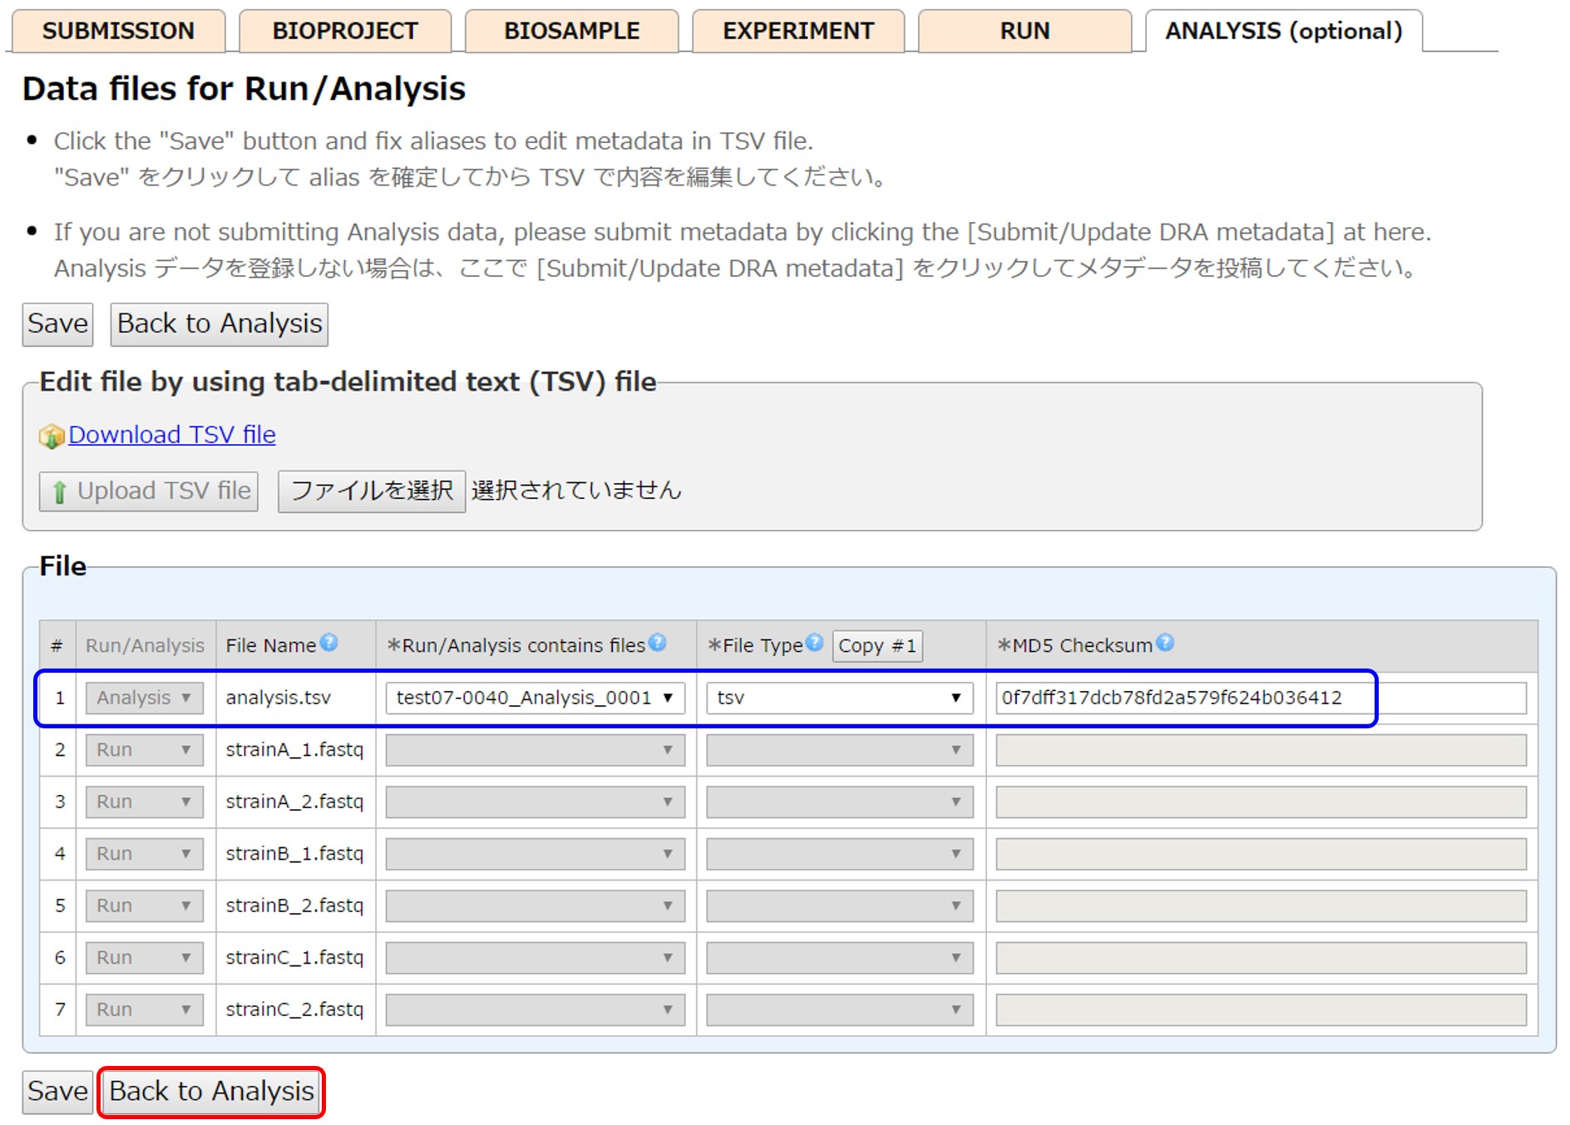Click the package icon beside Download TSV file

tap(52, 436)
